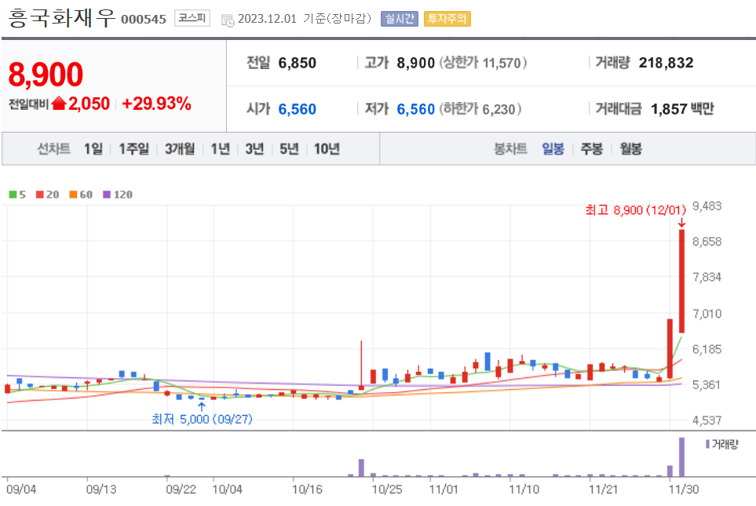
Task: Click the 전일 6,850 previous close value
Action: (297, 63)
